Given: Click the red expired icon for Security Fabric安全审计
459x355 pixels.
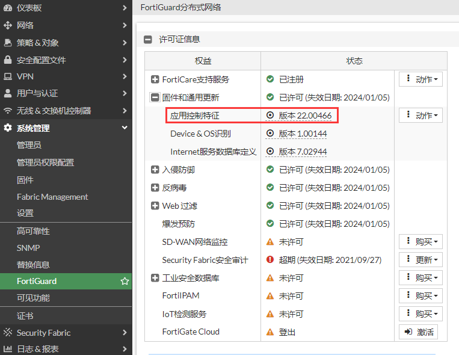Looking at the screenshot, I should click(270, 259).
